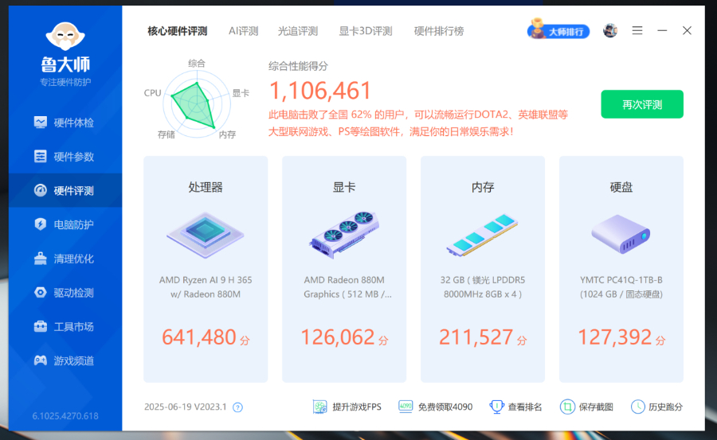Open the 显卡3D评测 tab
Viewport: 717px width, 440px height.
(366, 31)
